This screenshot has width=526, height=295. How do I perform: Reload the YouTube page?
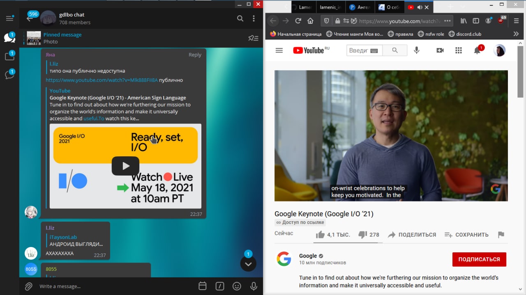coord(298,21)
